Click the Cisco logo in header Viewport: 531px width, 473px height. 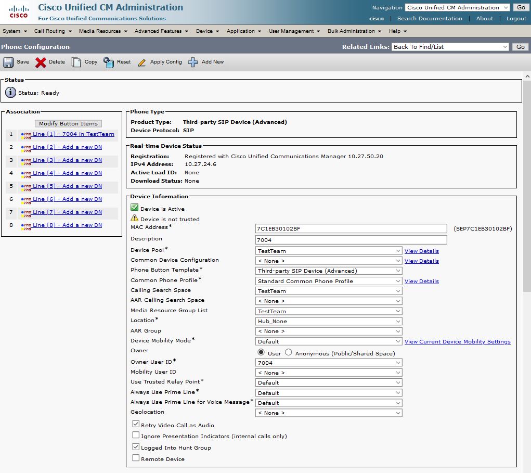(19, 11)
